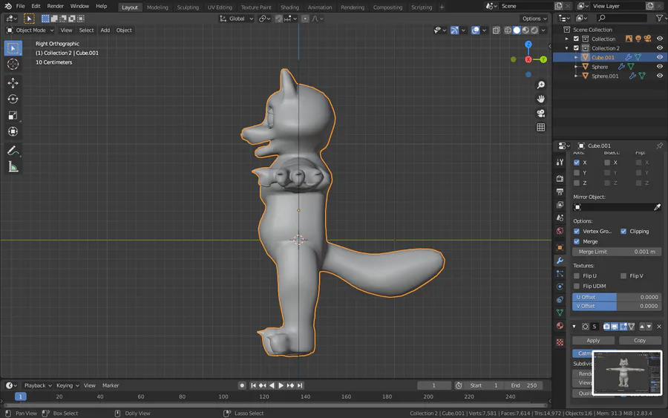Enable the Flip UDIM checkbox

(577, 286)
